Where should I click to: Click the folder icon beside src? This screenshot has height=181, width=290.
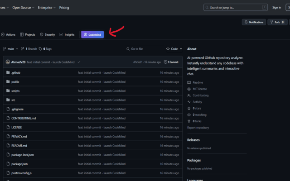click(x=8, y=100)
